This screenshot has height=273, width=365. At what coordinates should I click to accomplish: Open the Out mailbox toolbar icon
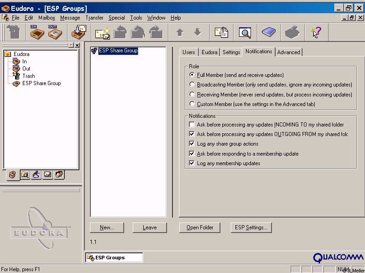click(x=55, y=32)
